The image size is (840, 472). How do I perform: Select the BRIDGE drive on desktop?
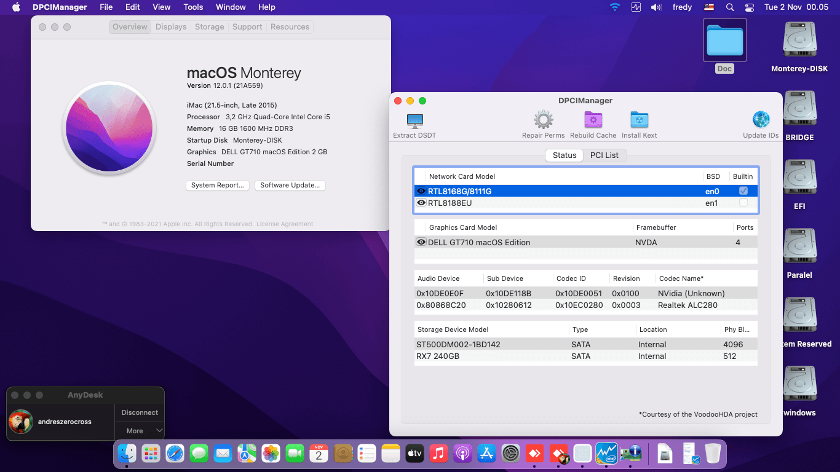pyautogui.click(x=799, y=109)
